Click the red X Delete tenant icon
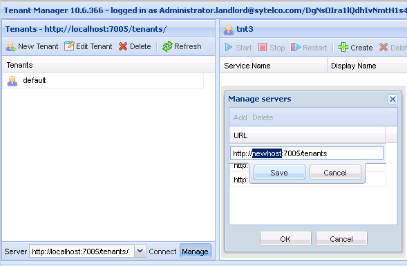 123,46
